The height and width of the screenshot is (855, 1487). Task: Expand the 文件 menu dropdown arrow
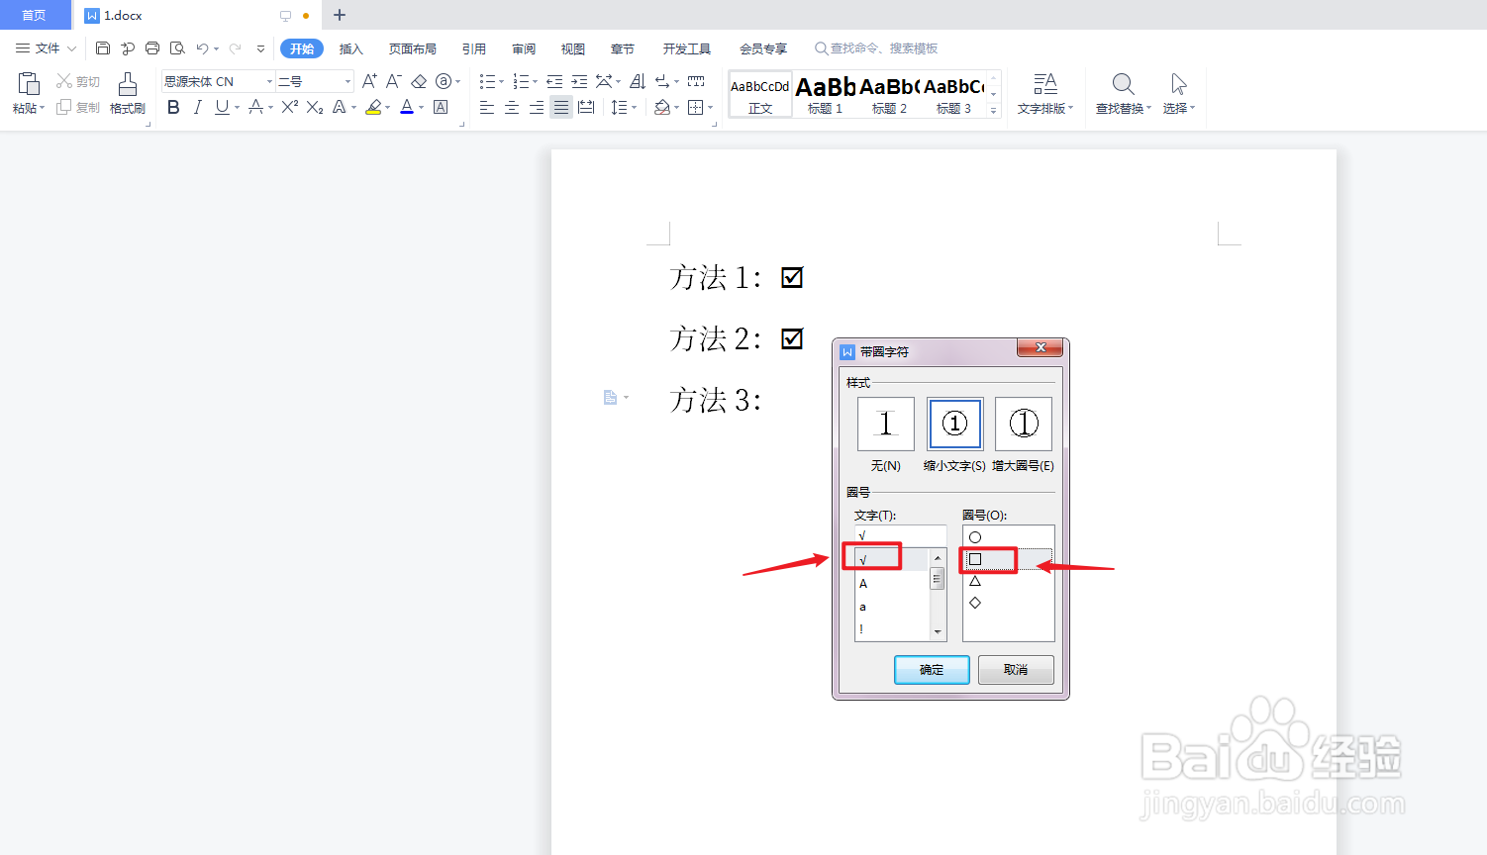pyautogui.click(x=71, y=48)
